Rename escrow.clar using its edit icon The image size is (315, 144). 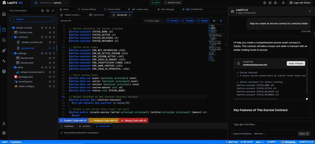(x=50, y=48)
